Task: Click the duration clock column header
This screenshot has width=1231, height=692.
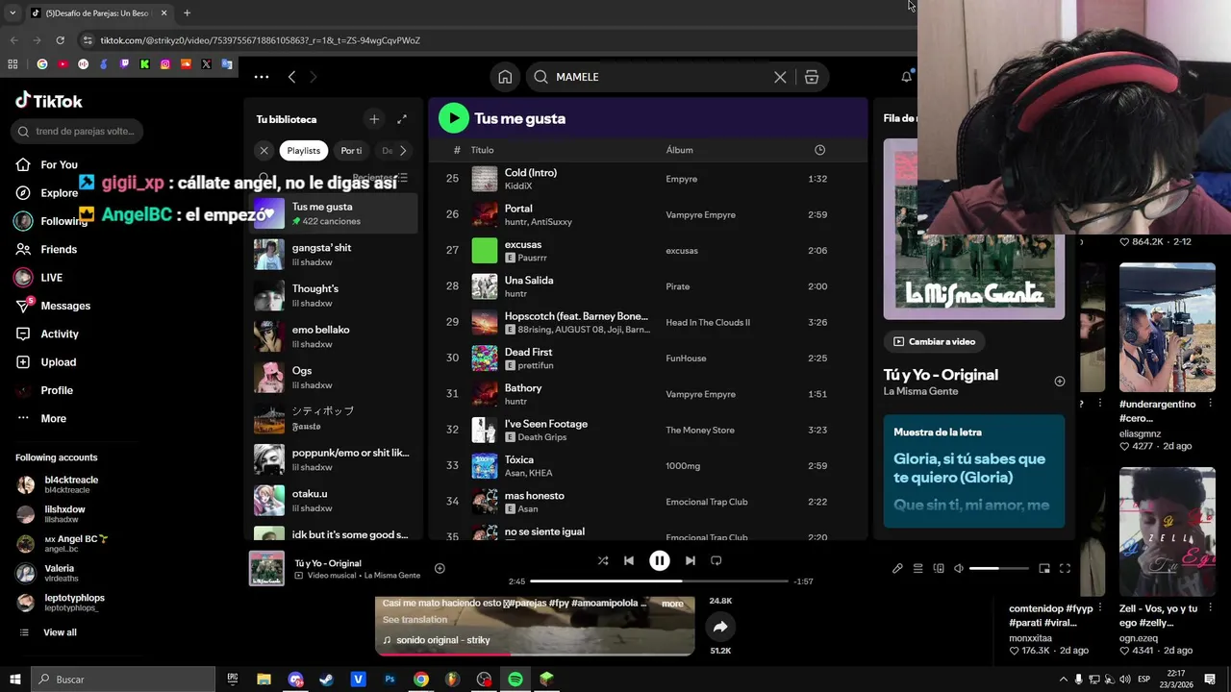Action: [x=819, y=150]
